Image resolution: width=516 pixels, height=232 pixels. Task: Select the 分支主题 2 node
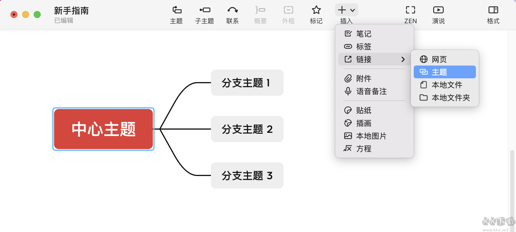click(x=247, y=129)
